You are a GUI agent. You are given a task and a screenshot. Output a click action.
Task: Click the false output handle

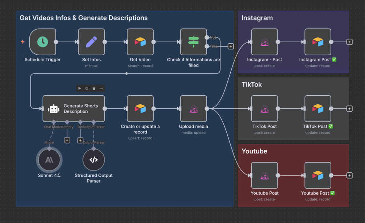207,47
